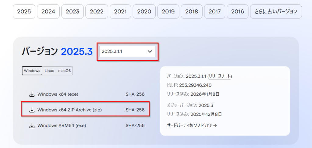Click the chevron arrow in version selector
The height and width of the screenshot is (148, 312).
click(150, 51)
